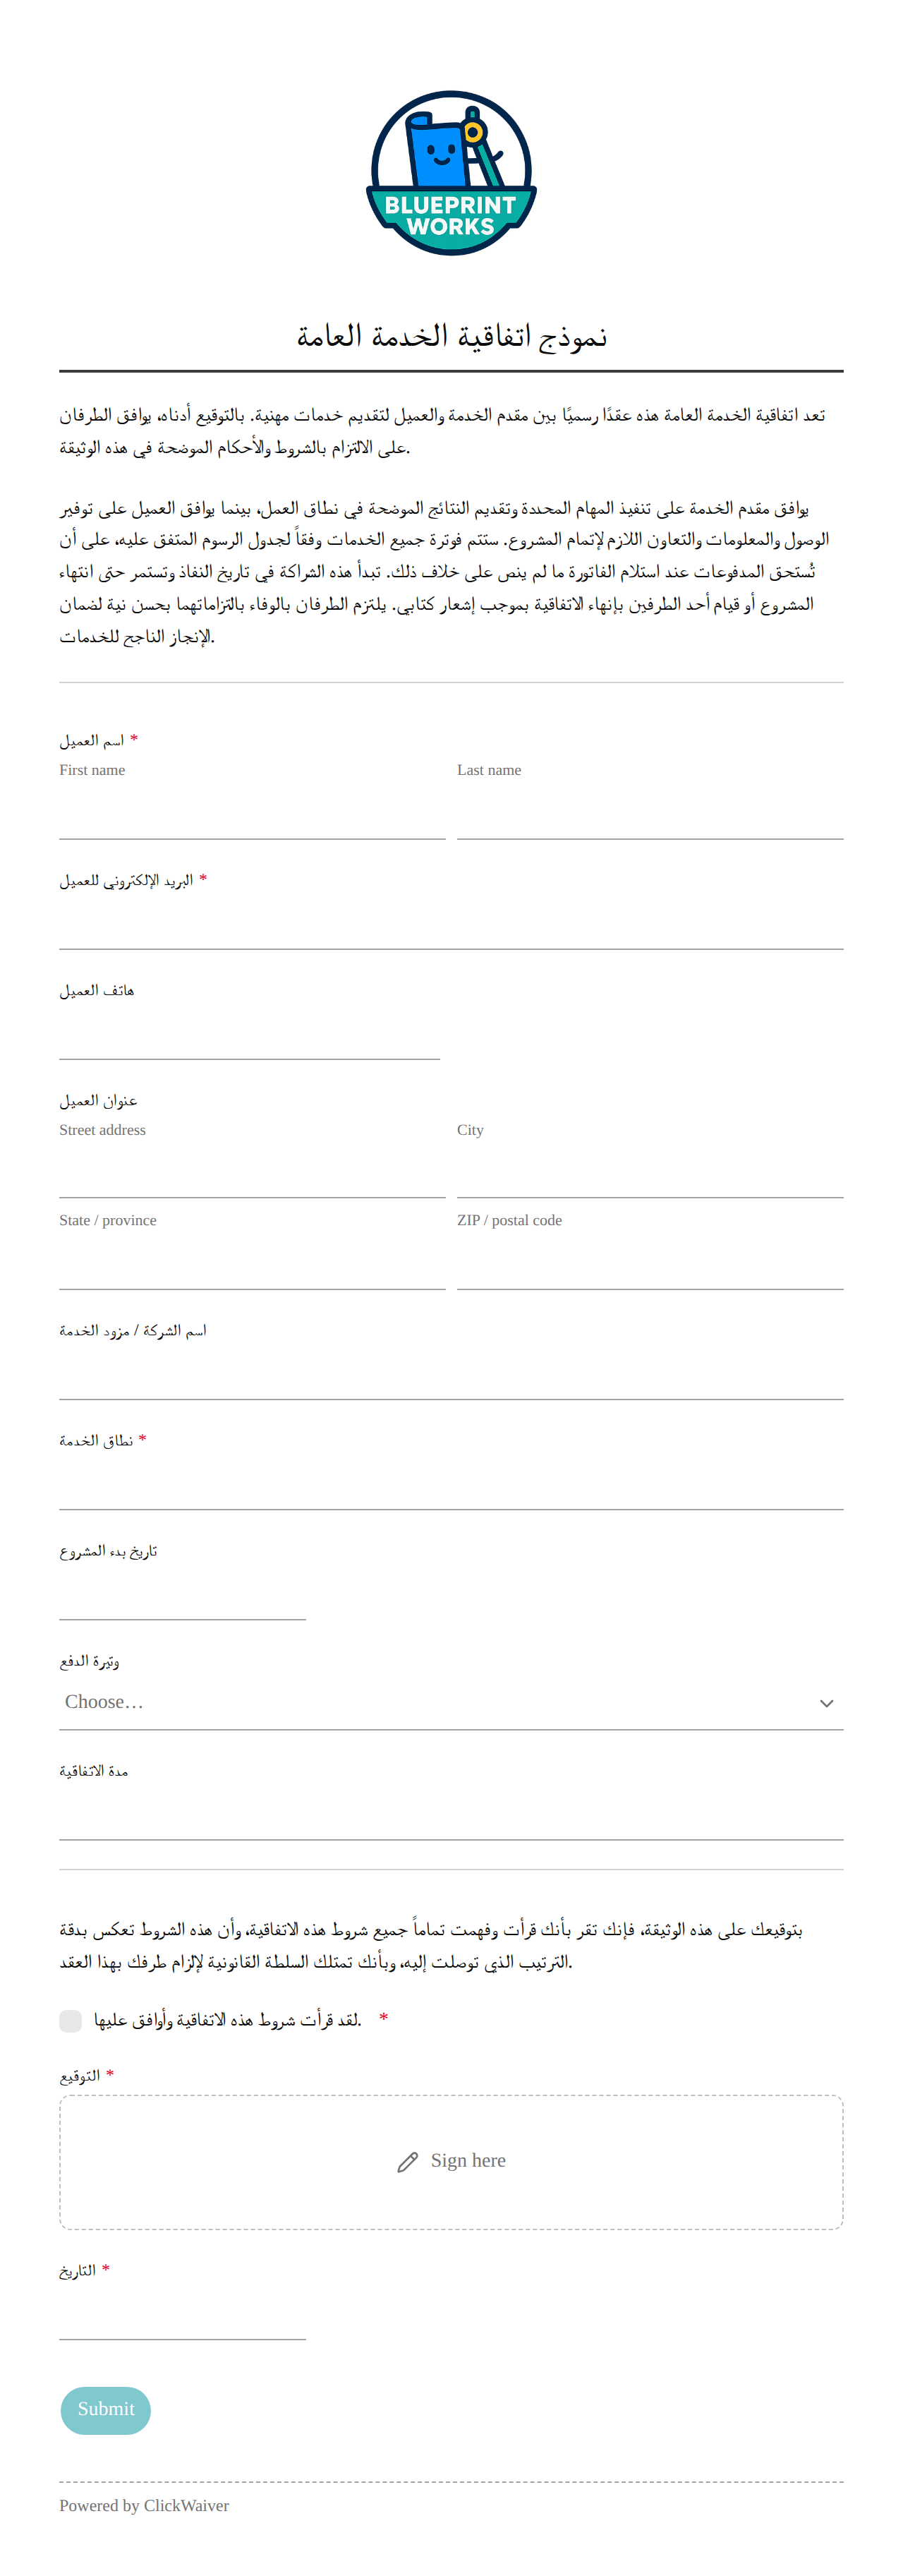Click the State / province field

[x=252, y=1263]
